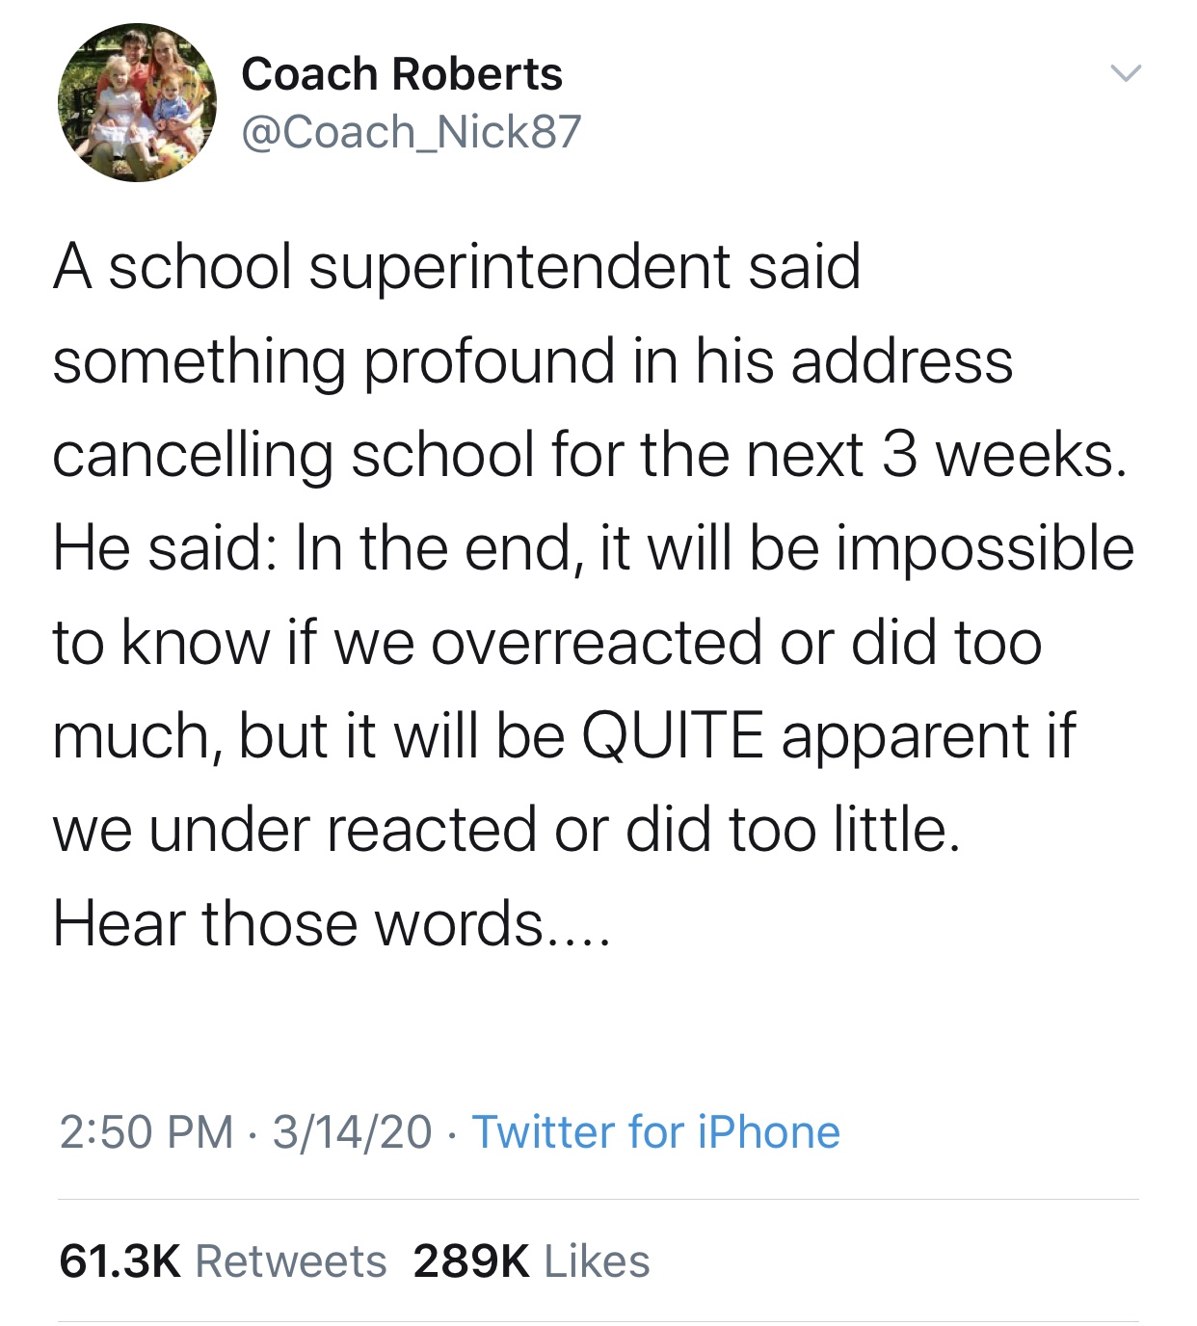Tap the word "overreacted" in the tweet
The image size is (1197, 1326).
(x=597, y=642)
